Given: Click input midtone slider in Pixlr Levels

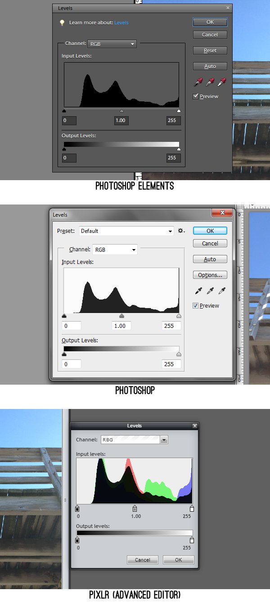Looking at the screenshot, I should (x=135, y=509).
